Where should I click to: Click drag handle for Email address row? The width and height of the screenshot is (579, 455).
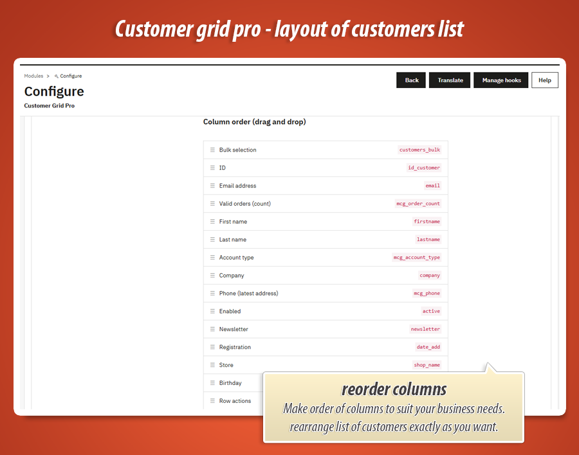pos(212,186)
